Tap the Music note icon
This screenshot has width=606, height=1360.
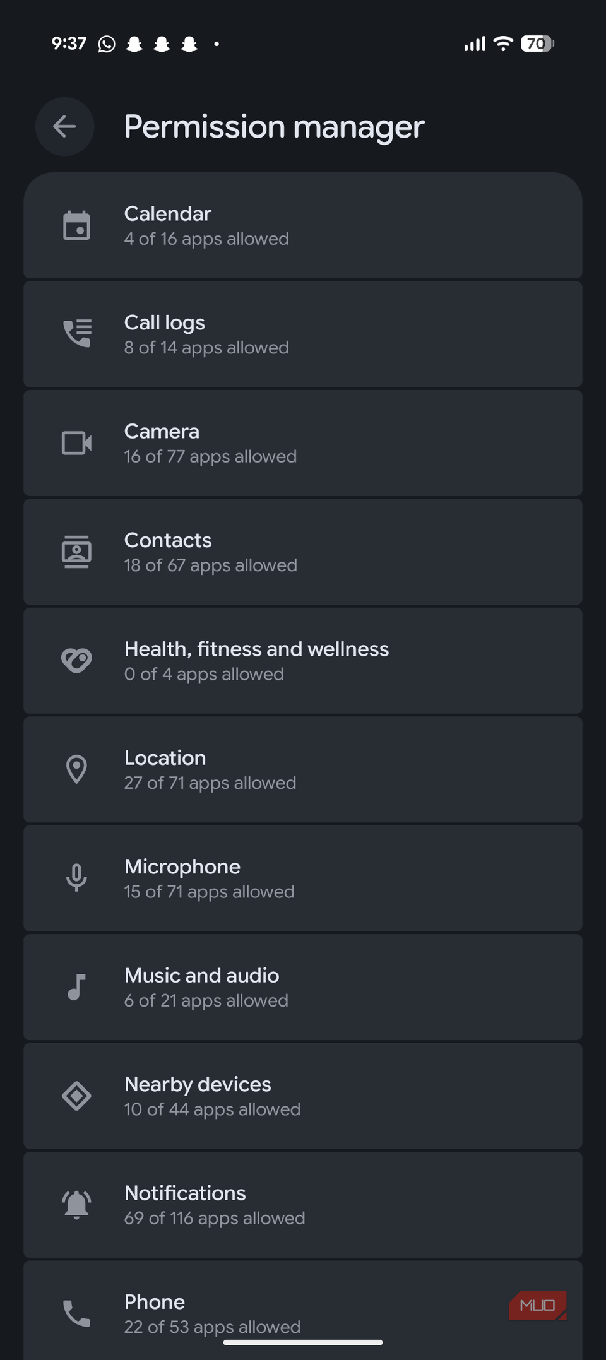[x=76, y=987]
